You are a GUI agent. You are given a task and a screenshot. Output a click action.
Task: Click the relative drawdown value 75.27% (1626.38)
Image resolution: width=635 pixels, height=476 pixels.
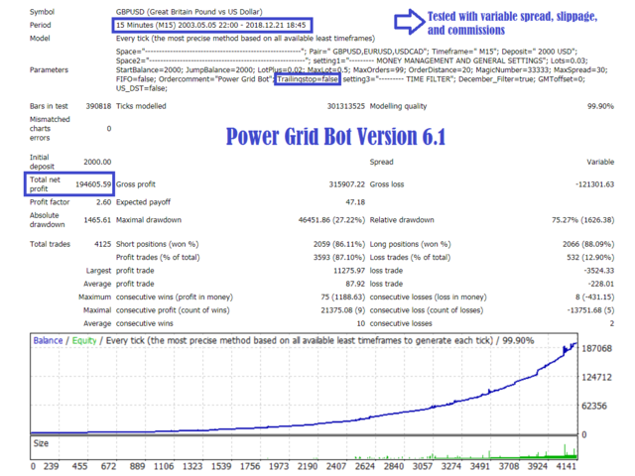[x=582, y=220]
